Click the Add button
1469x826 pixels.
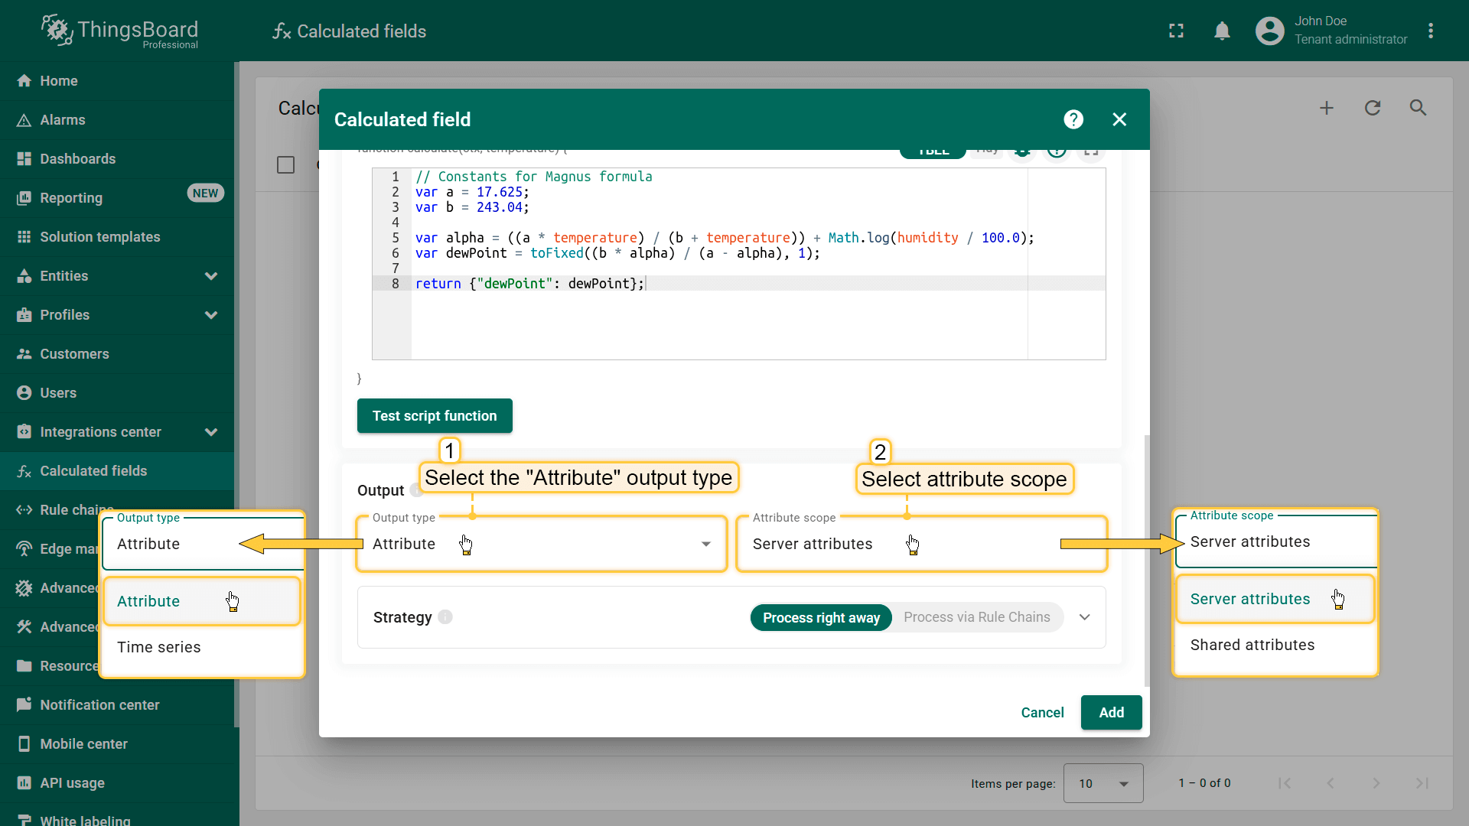[1111, 713]
